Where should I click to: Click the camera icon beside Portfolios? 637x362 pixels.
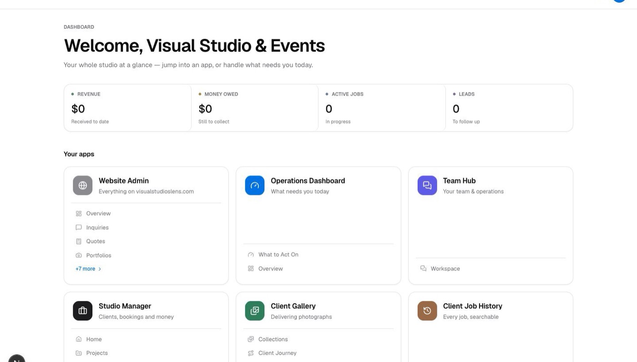click(79, 255)
